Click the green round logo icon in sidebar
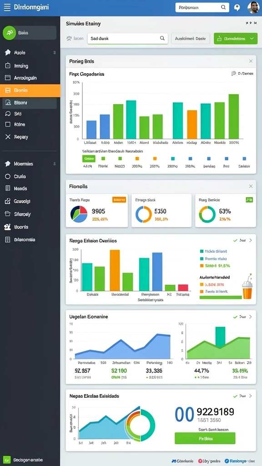 pos(10,33)
